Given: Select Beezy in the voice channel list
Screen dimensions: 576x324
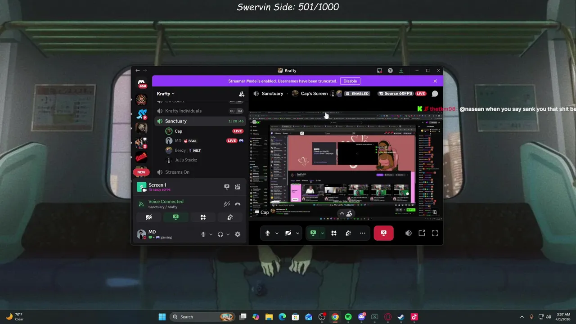Looking at the screenshot, I should (x=204, y=150).
